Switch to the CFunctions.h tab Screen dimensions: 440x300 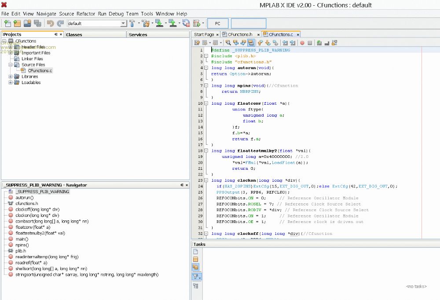(240, 34)
